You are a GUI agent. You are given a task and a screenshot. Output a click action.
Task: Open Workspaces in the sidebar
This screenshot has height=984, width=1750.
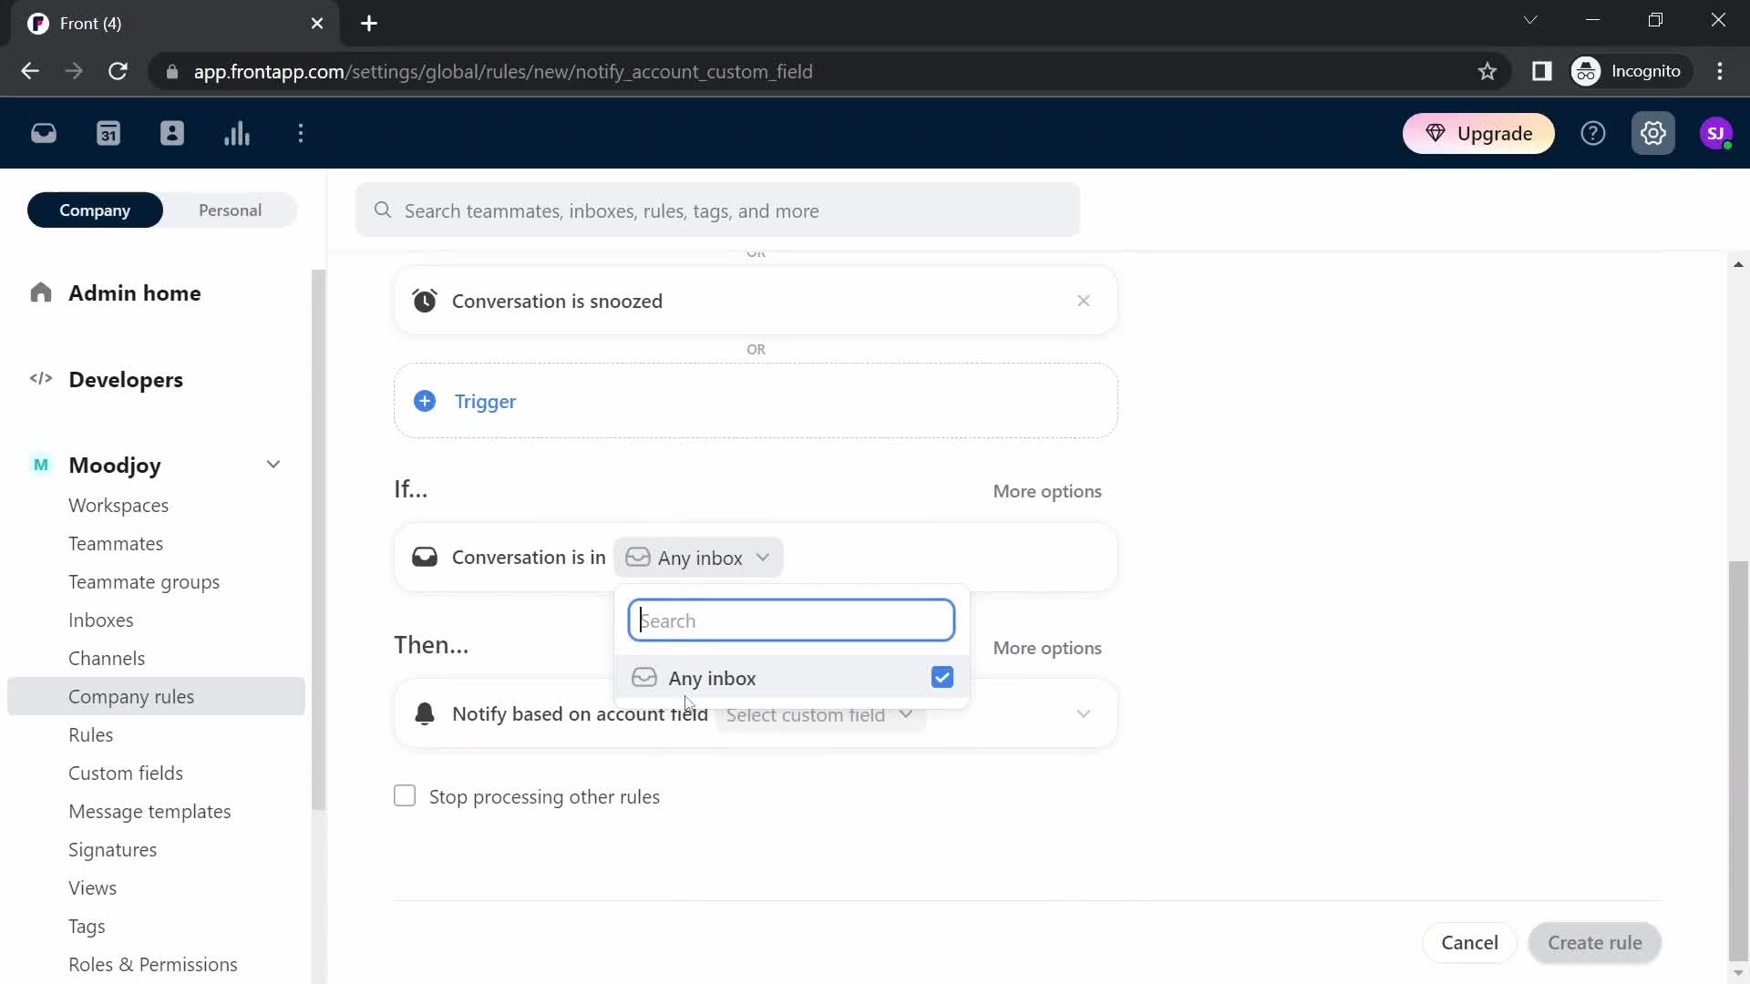118,506
